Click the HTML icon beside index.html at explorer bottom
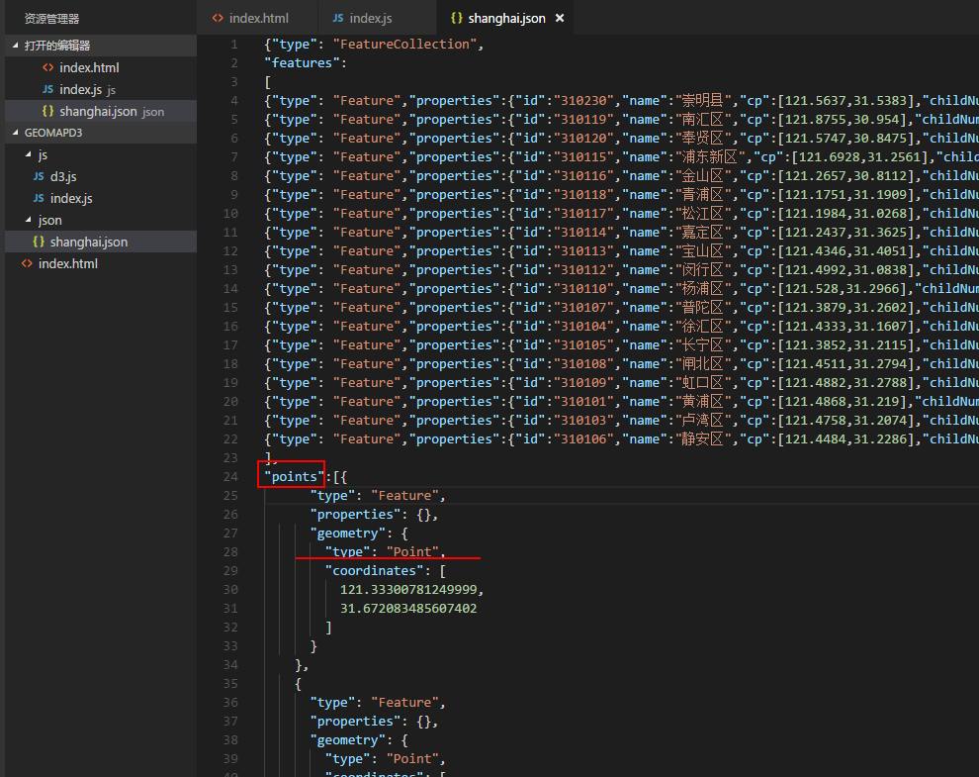The width and height of the screenshot is (979, 777). click(27, 263)
